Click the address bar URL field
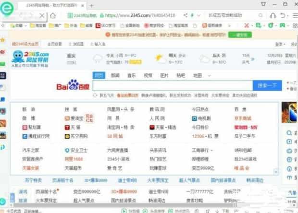 coord(140,15)
